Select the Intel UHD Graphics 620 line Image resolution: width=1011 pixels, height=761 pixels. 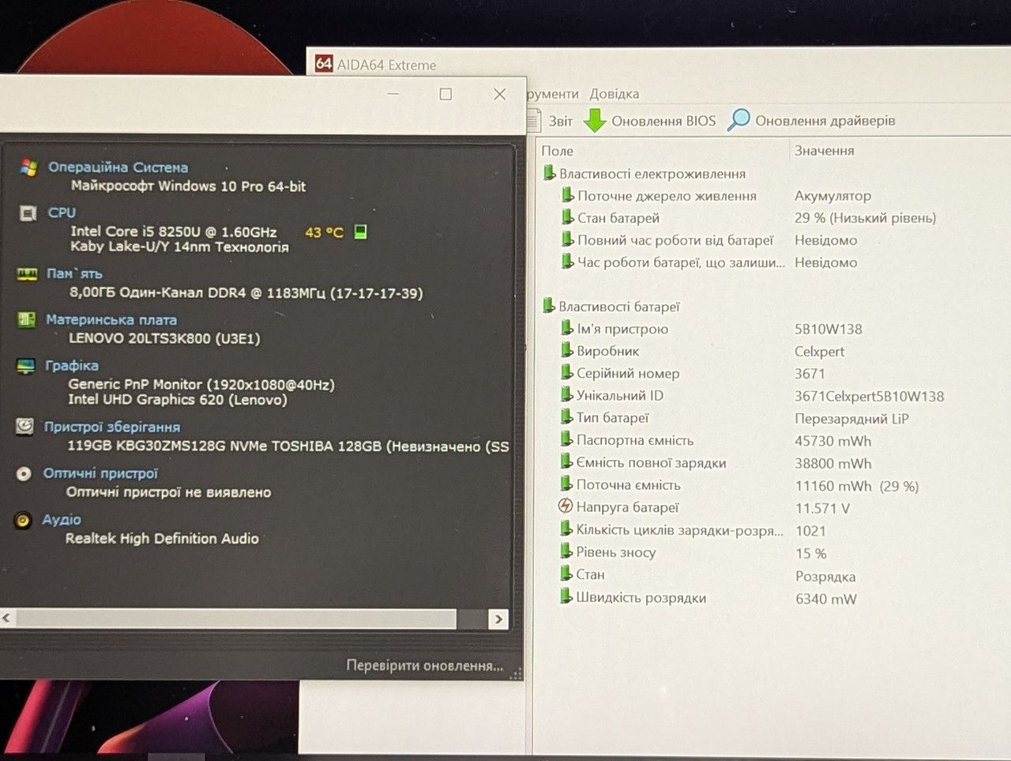pos(178,400)
